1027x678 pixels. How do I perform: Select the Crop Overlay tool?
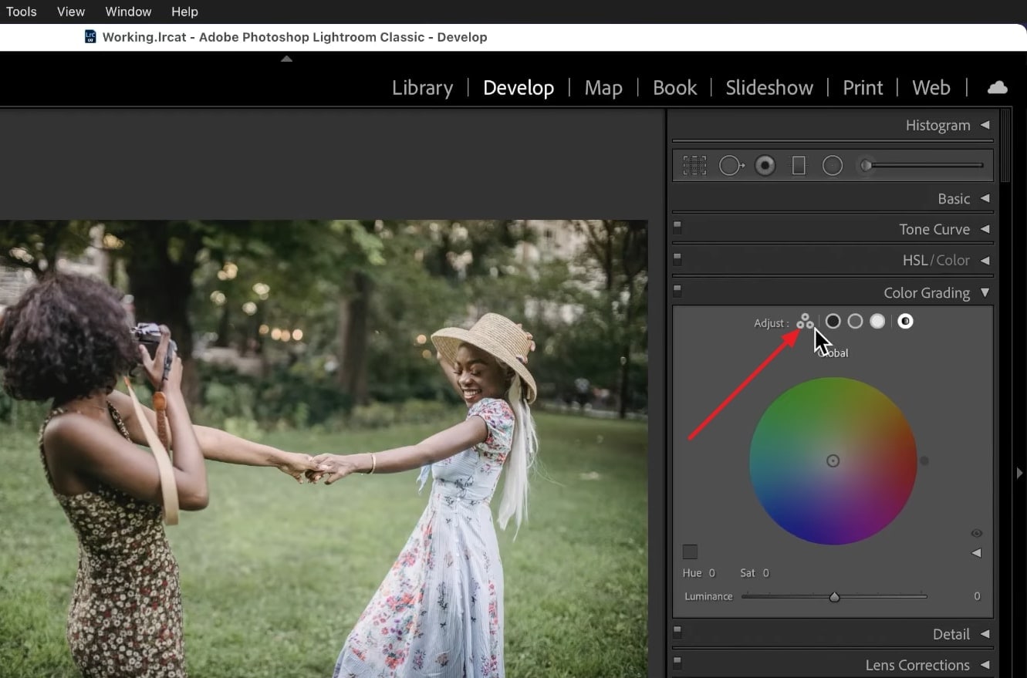[694, 166]
